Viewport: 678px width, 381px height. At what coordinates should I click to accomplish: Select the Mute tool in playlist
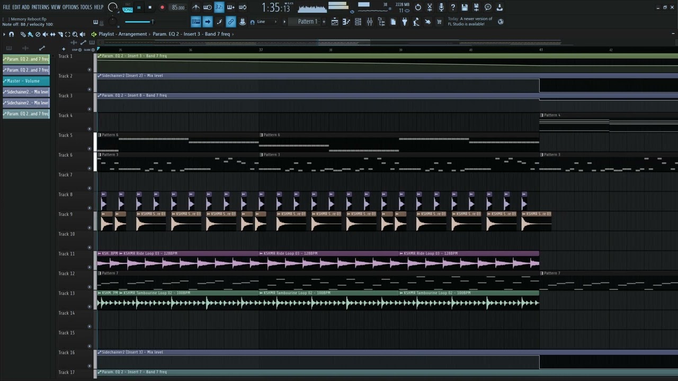pyautogui.click(x=45, y=34)
